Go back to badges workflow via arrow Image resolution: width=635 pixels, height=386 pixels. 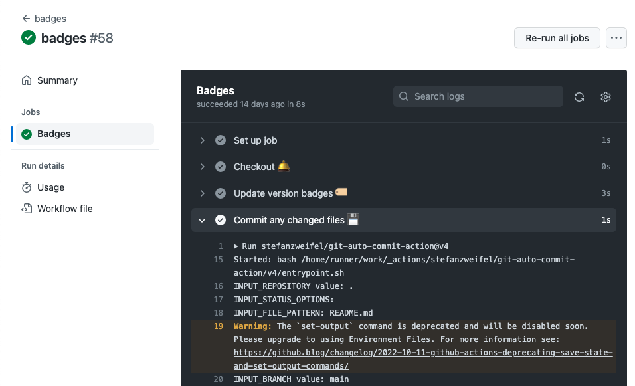pos(27,19)
